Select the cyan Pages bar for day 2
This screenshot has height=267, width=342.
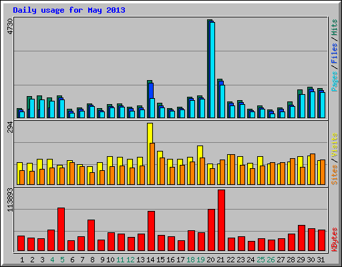[x=32, y=108]
